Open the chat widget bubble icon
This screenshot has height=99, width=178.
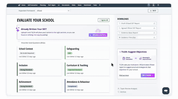click(166, 91)
